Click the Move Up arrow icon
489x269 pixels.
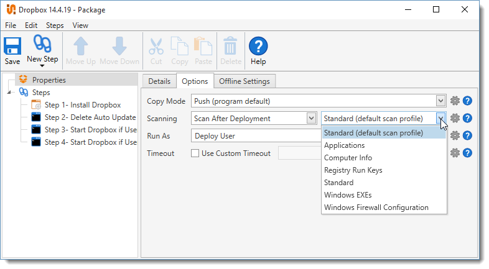pos(81,50)
